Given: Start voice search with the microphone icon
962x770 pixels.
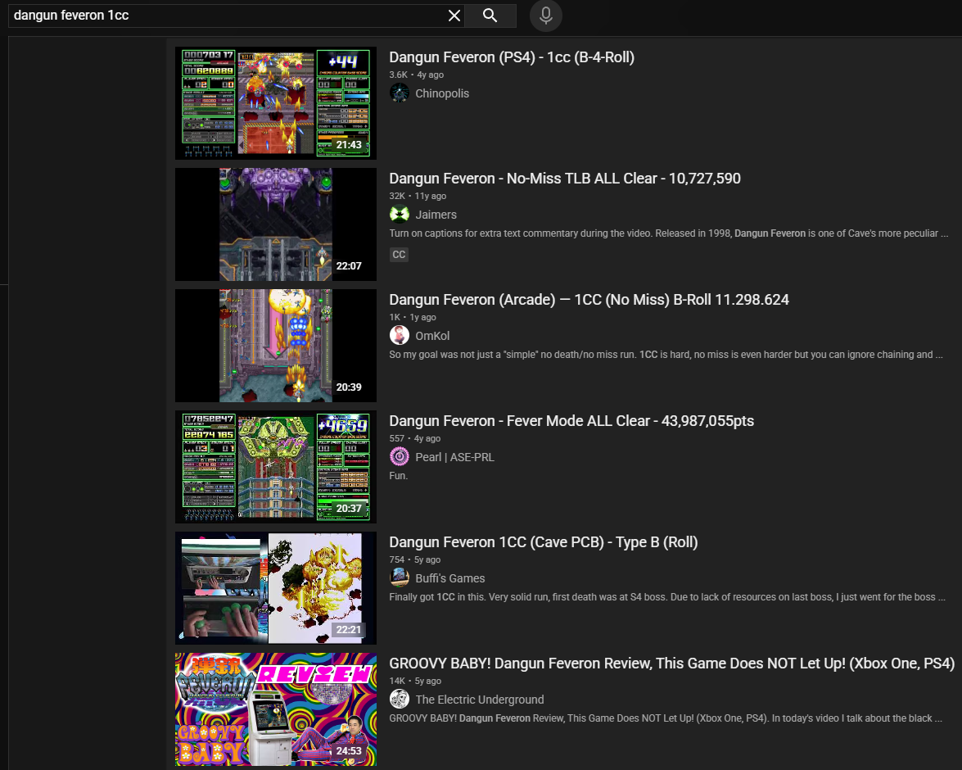Looking at the screenshot, I should pyautogui.click(x=546, y=16).
